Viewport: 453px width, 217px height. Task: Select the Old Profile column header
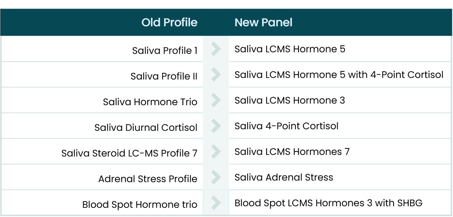click(x=169, y=22)
